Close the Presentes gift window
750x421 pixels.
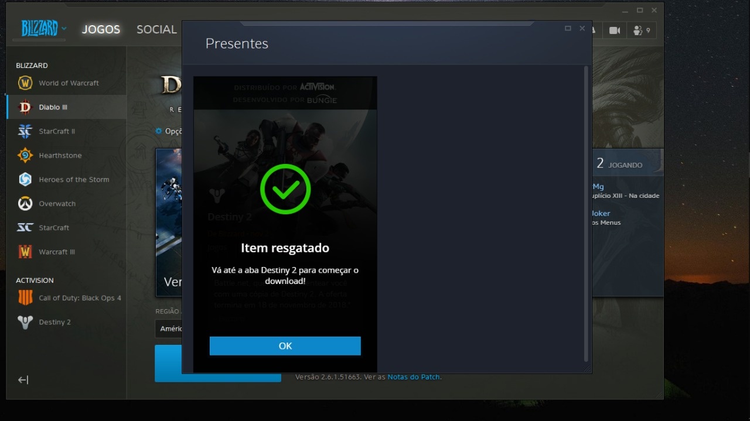582,28
